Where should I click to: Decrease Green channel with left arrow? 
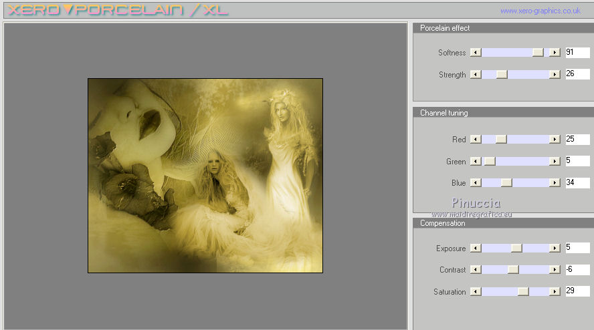pos(476,161)
